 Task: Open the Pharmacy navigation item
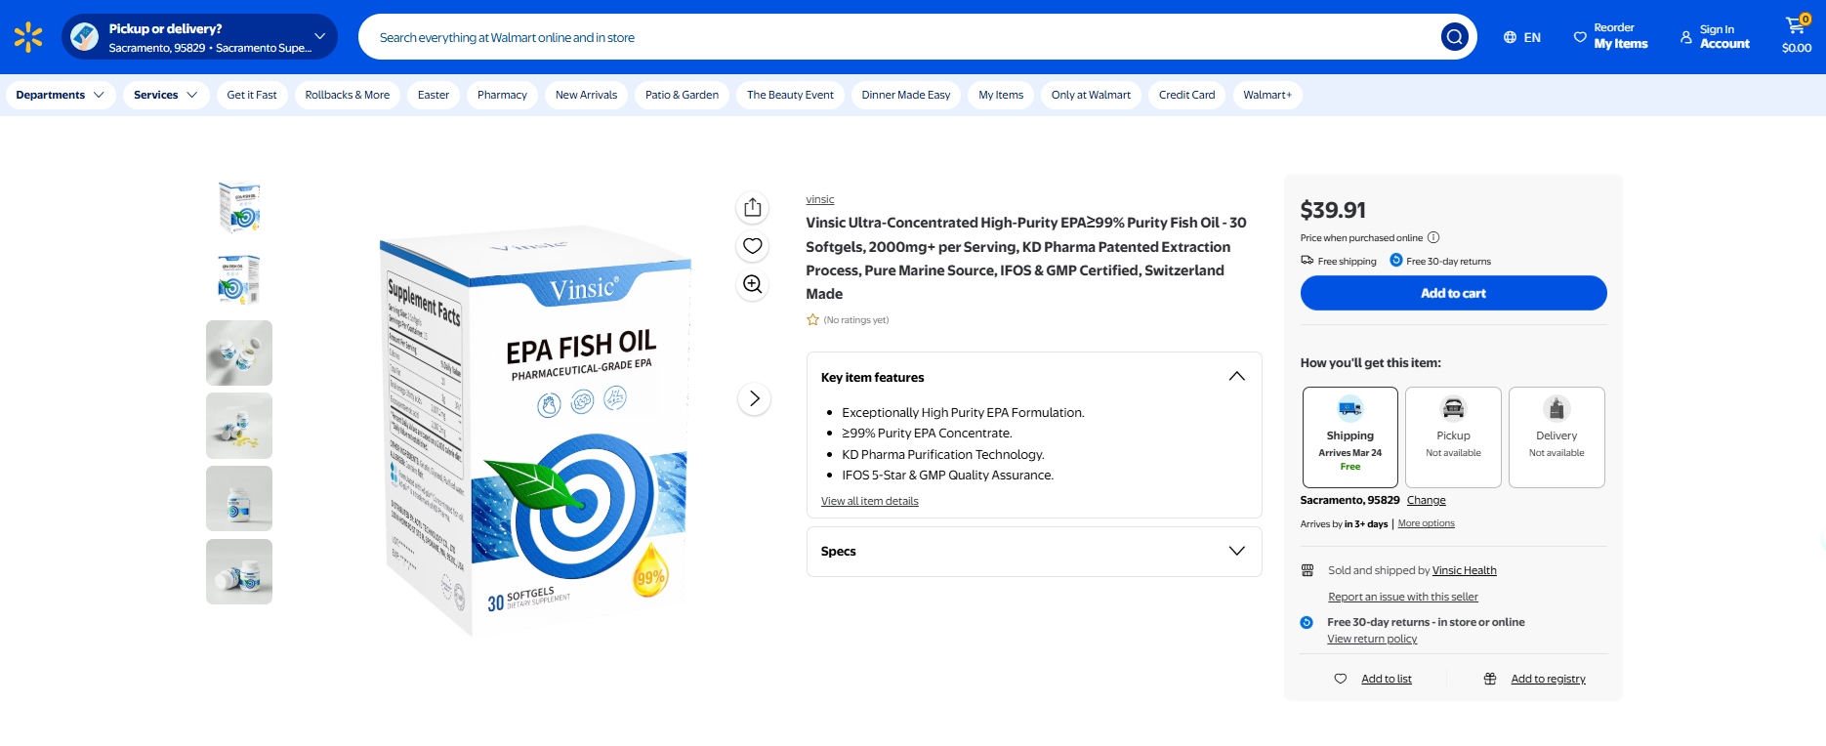[x=502, y=95]
